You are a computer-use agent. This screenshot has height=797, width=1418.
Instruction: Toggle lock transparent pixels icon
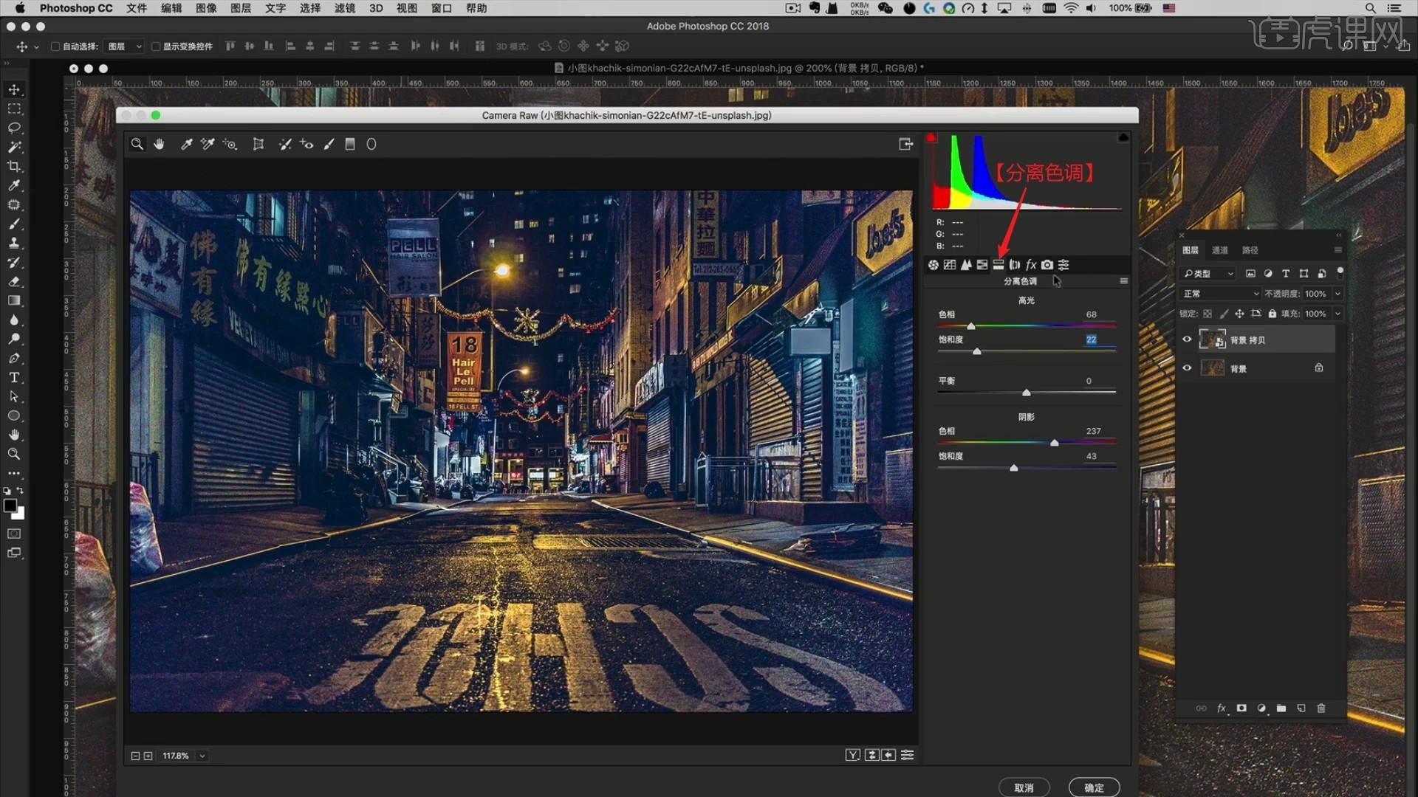(1208, 314)
